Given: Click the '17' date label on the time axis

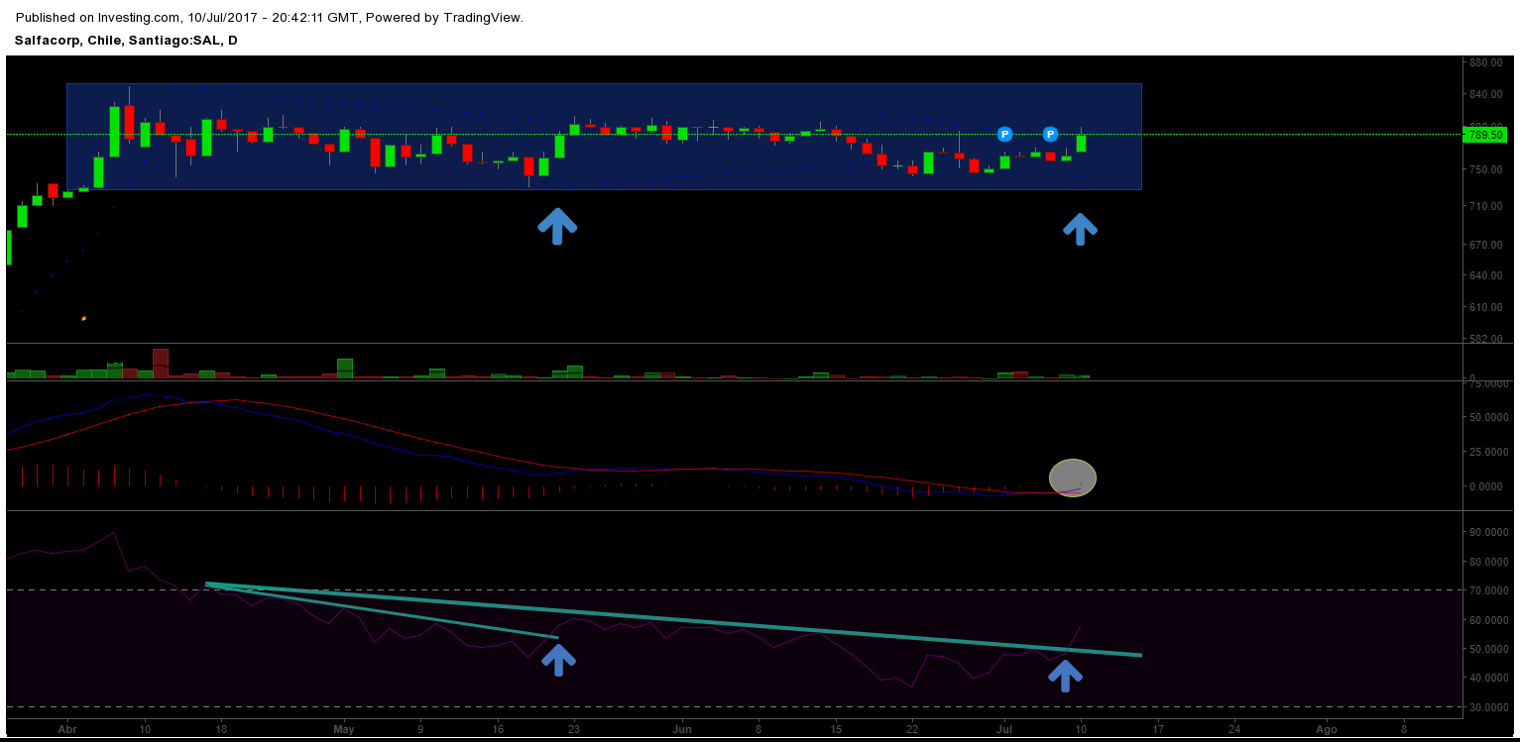Looking at the screenshot, I should (1157, 728).
